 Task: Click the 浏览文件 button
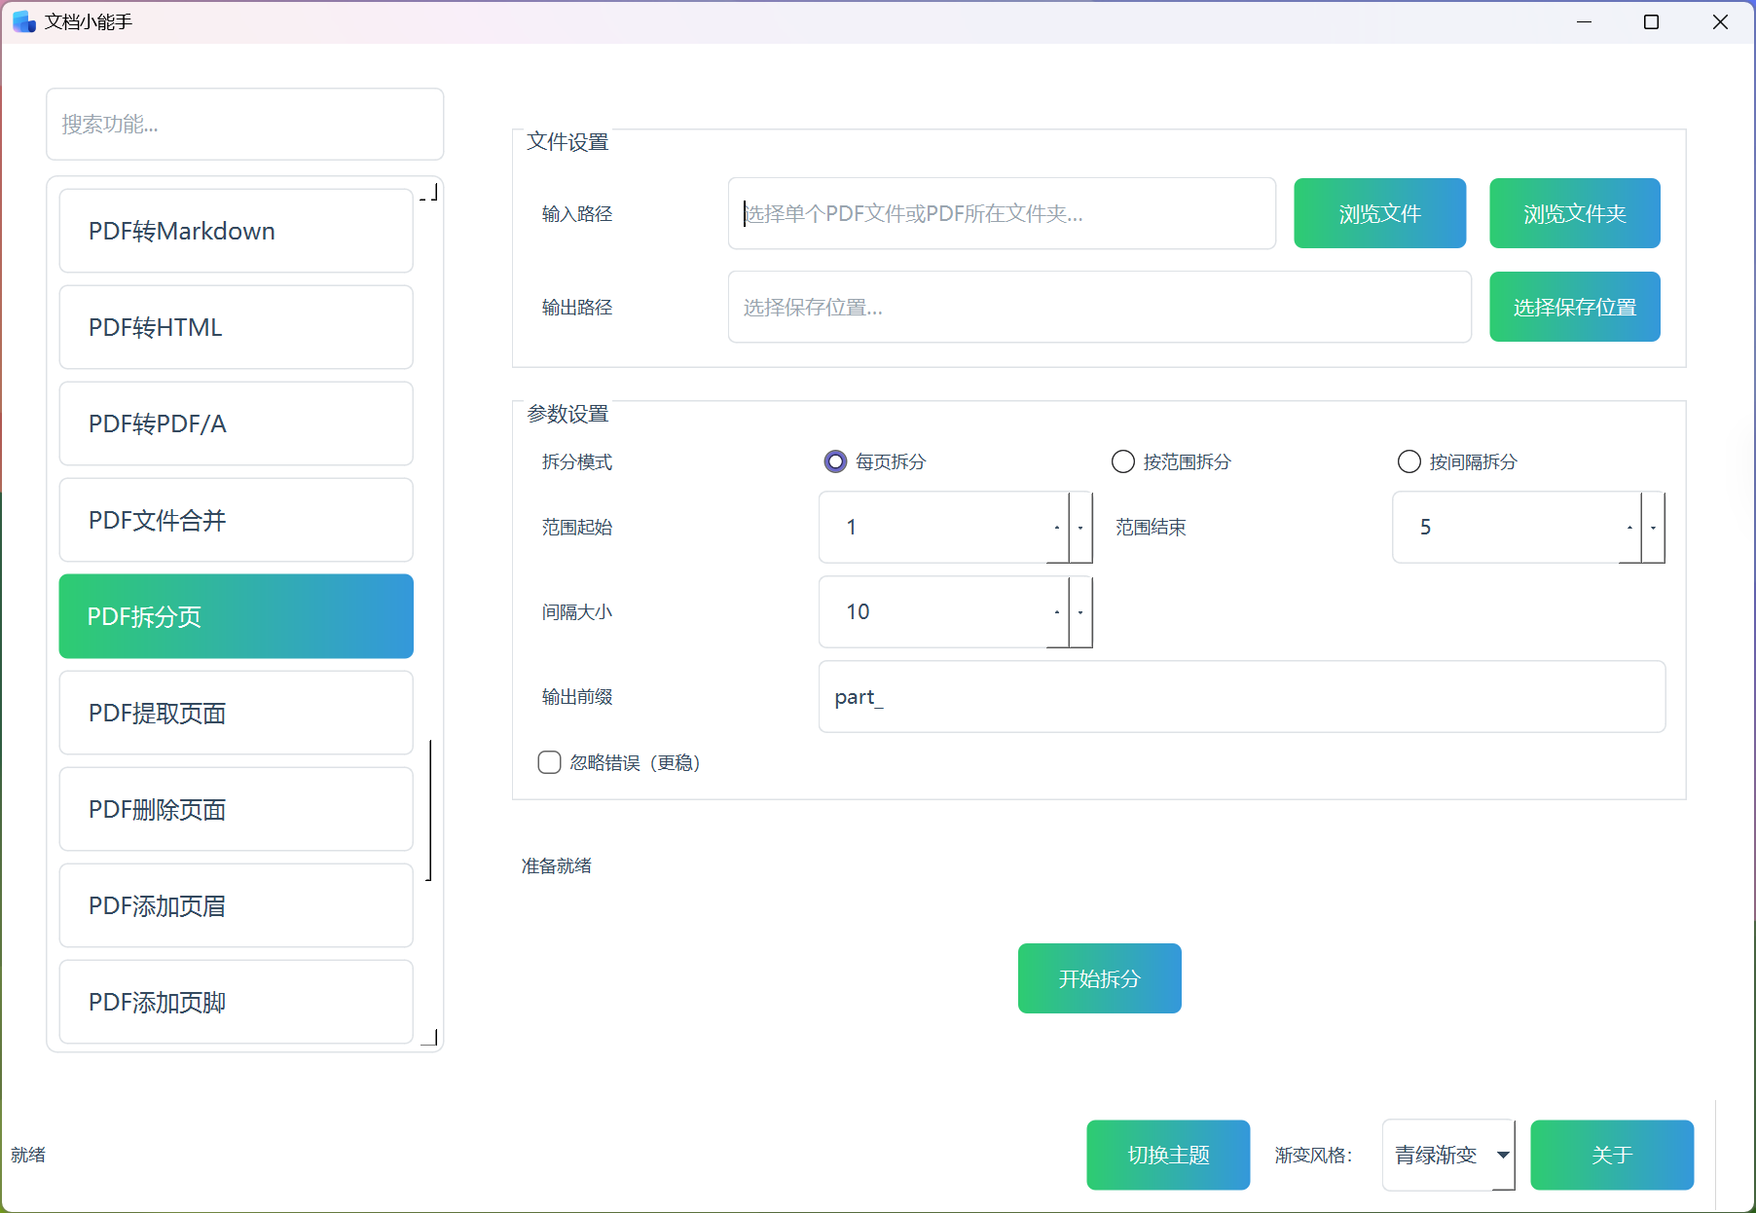[x=1379, y=213]
